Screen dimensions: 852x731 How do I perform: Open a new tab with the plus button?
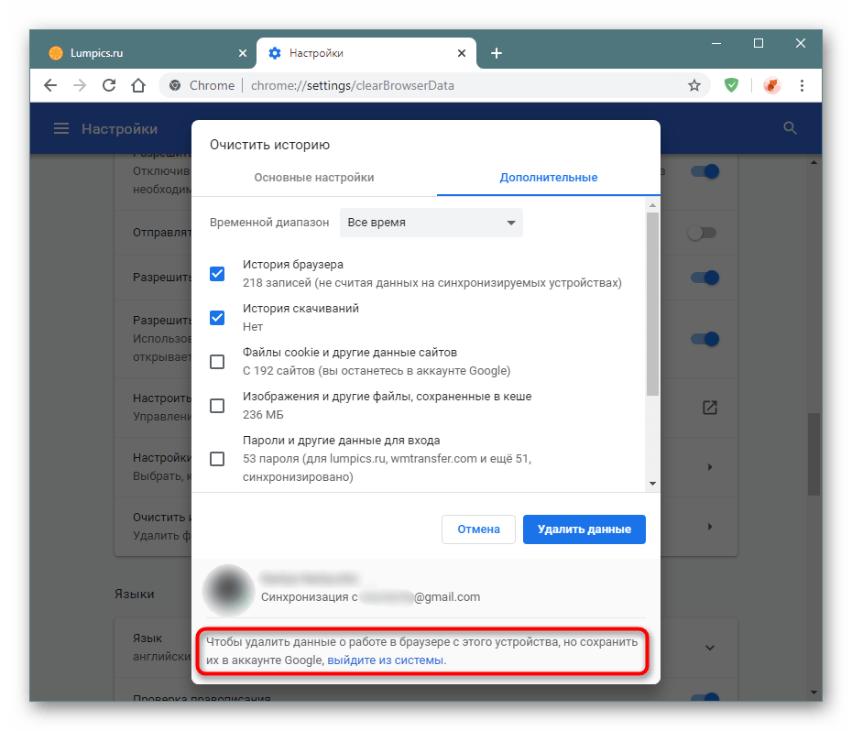(x=497, y=53)
